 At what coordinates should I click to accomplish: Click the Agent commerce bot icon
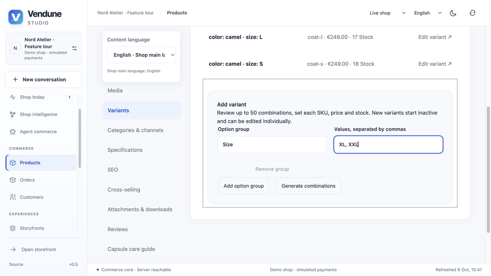pyautogui.click(x=12, y=132)
